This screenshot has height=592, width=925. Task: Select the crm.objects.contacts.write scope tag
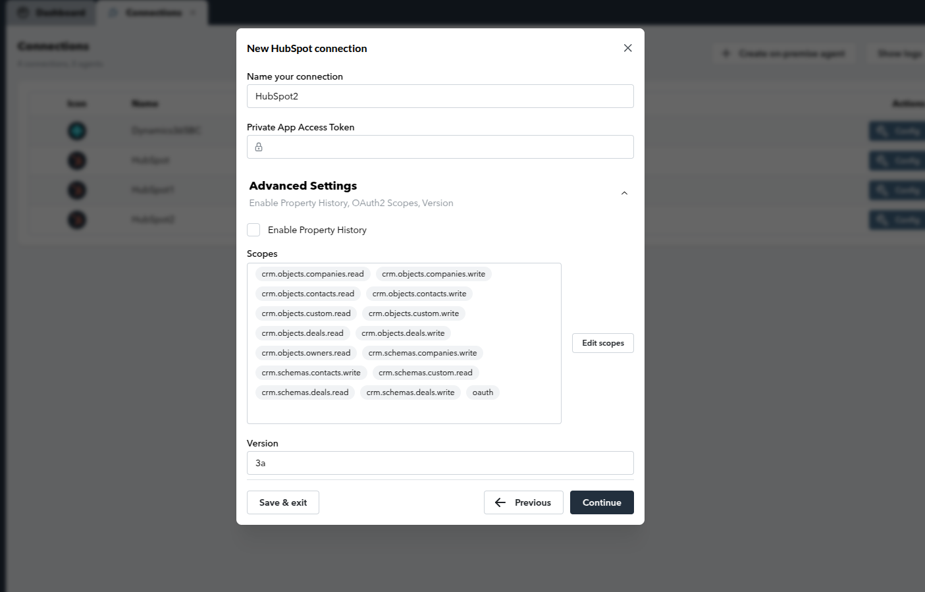(x=419, y=294)
